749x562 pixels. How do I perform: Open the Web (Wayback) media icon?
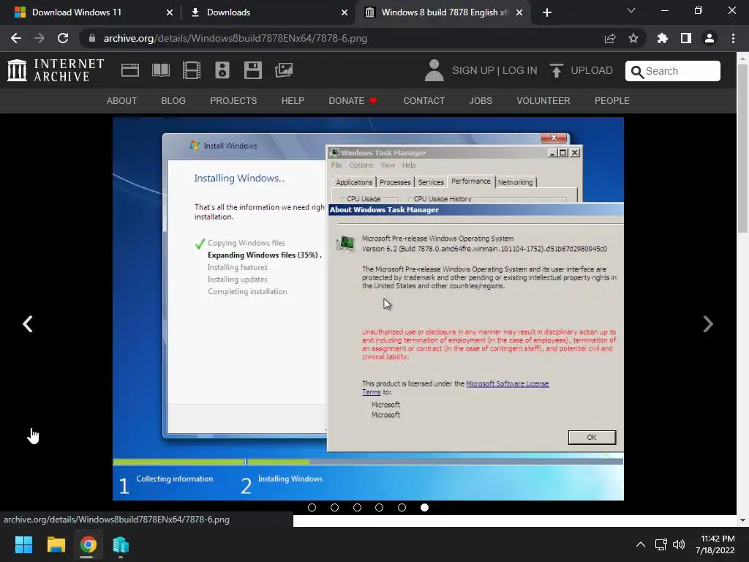130,70
